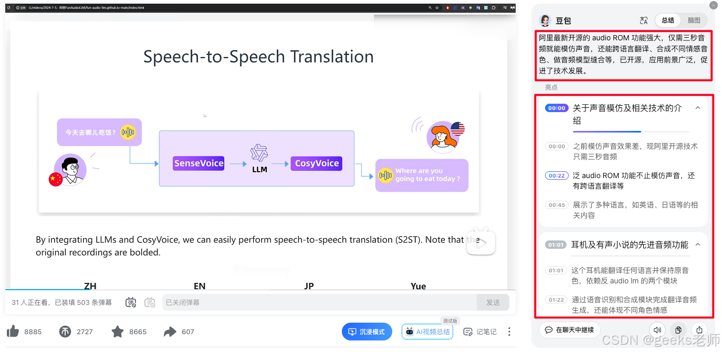Jump to the 00:45 timestamp entry

(x=557, y=205)
